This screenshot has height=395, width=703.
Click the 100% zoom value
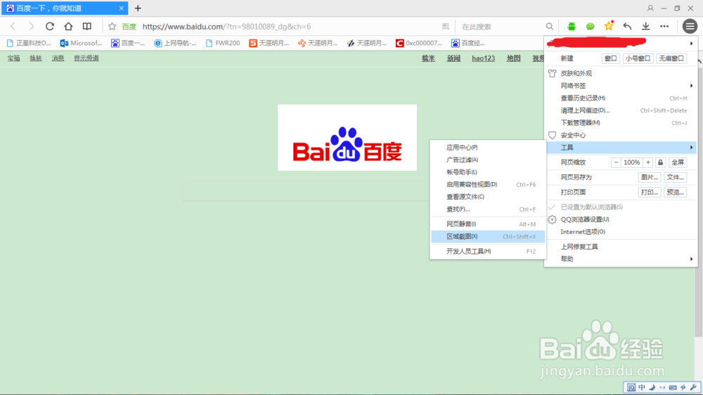632,162
